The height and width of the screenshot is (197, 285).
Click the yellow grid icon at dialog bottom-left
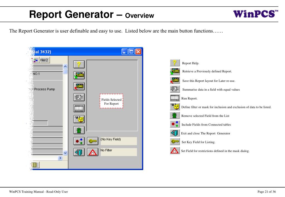35,165
